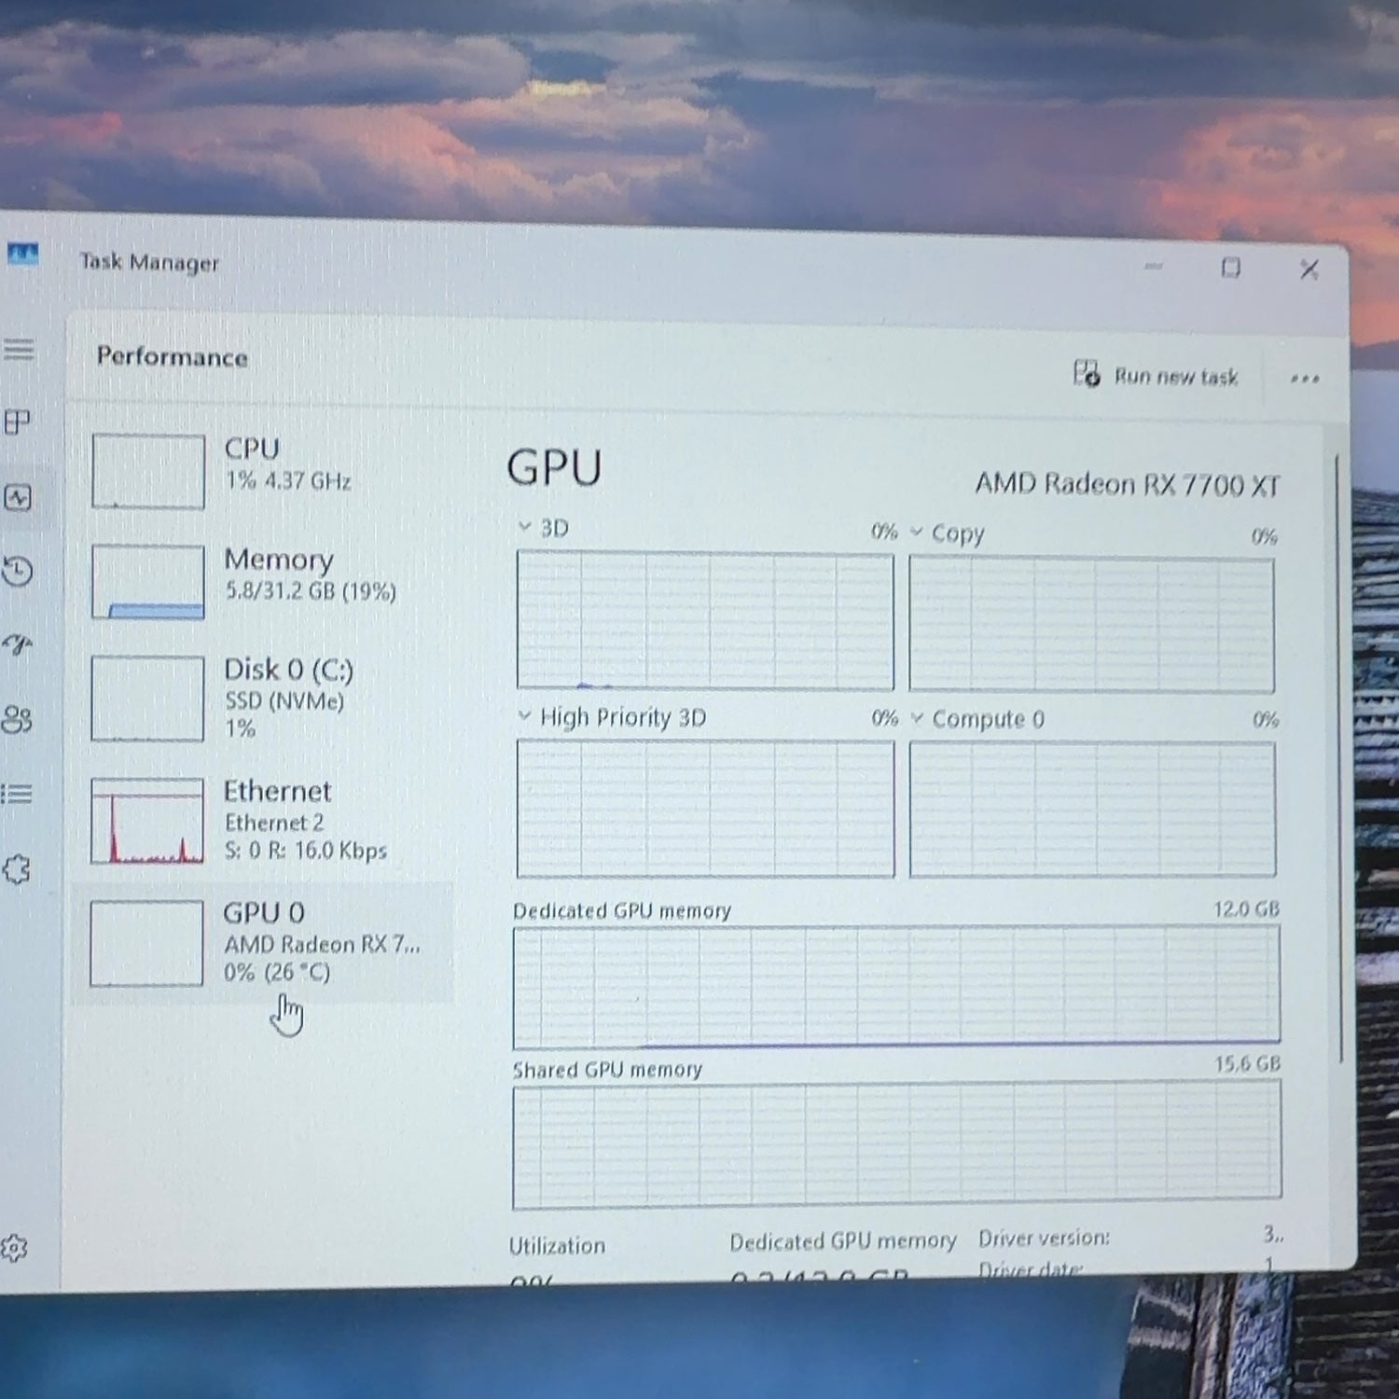Screen dimensions: 1399x1399
Task: Click the Ethernet mini graph thumbnail
Action: tap(147, 821)
